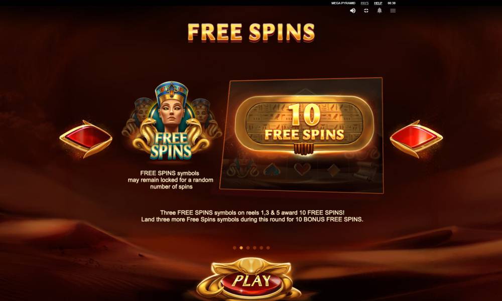The image size is (502, 301).
Task: Go to previous page with left red gem arrow
Action: click(86, 139)
